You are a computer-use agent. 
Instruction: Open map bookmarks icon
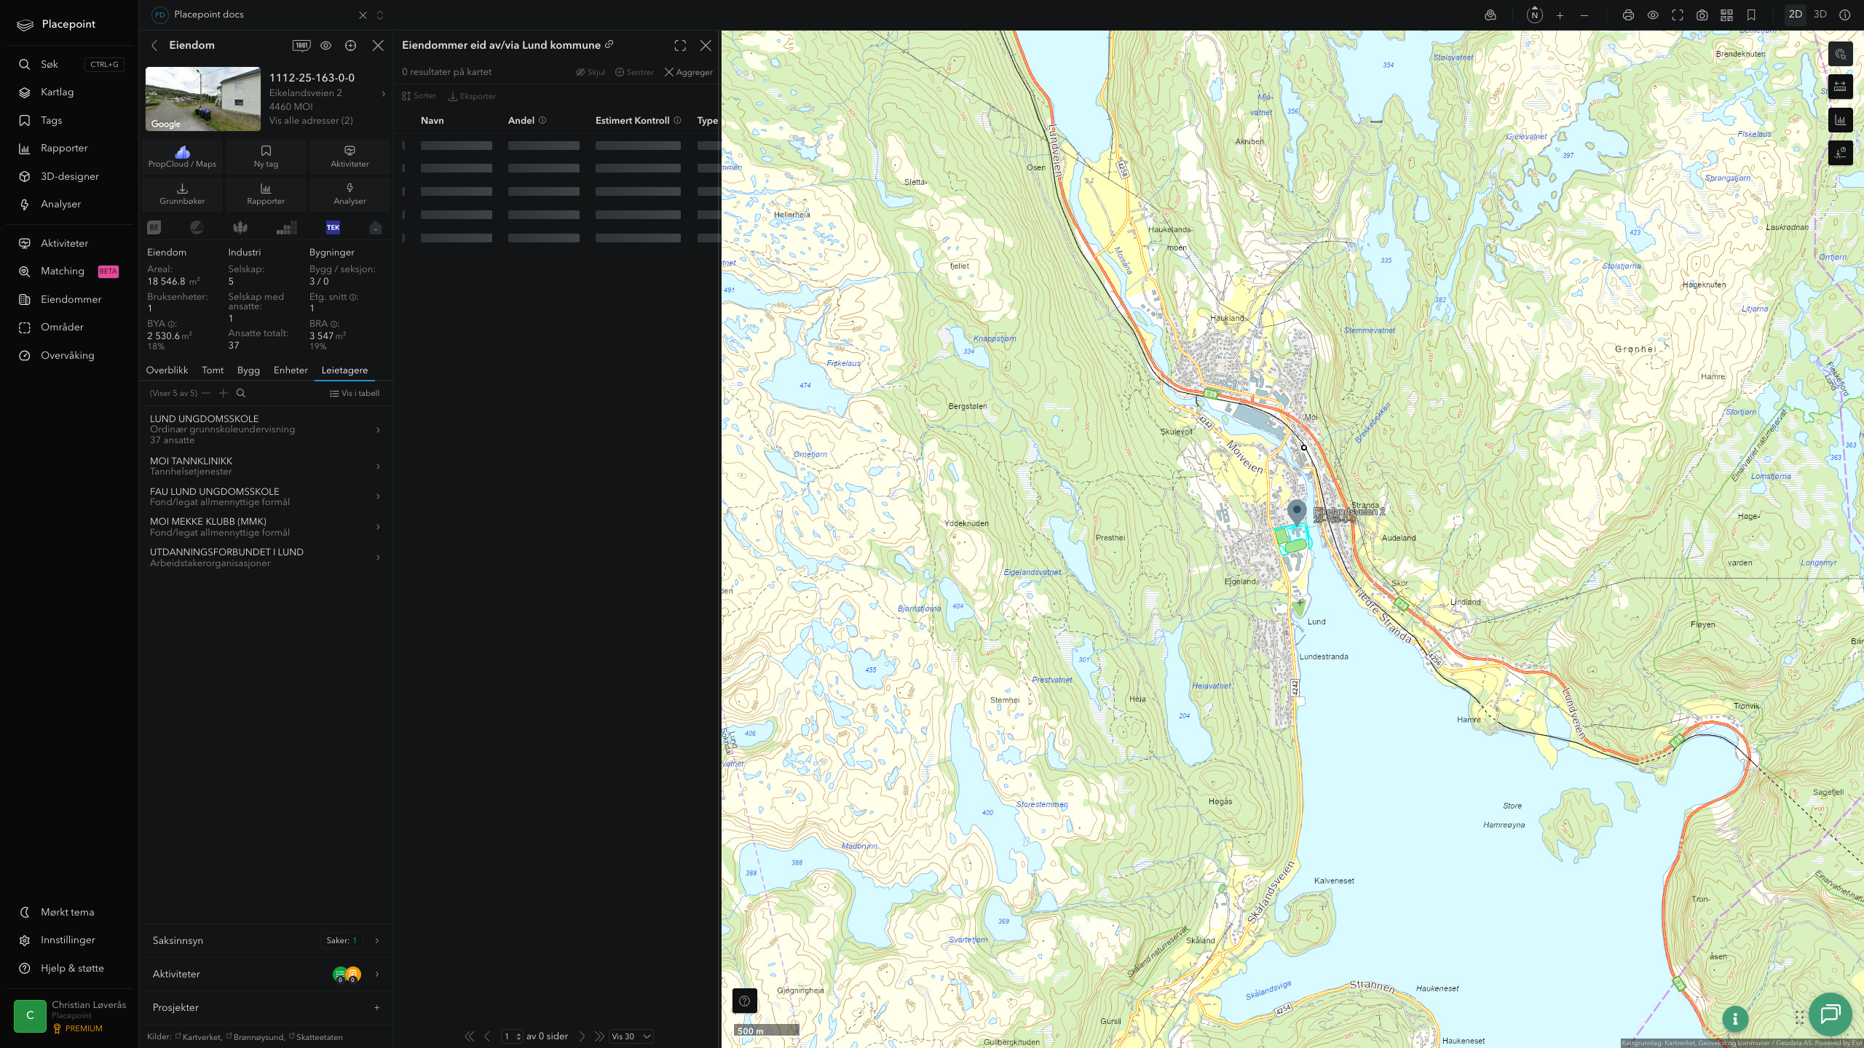pyautogui.click(x=1751, y=15)
